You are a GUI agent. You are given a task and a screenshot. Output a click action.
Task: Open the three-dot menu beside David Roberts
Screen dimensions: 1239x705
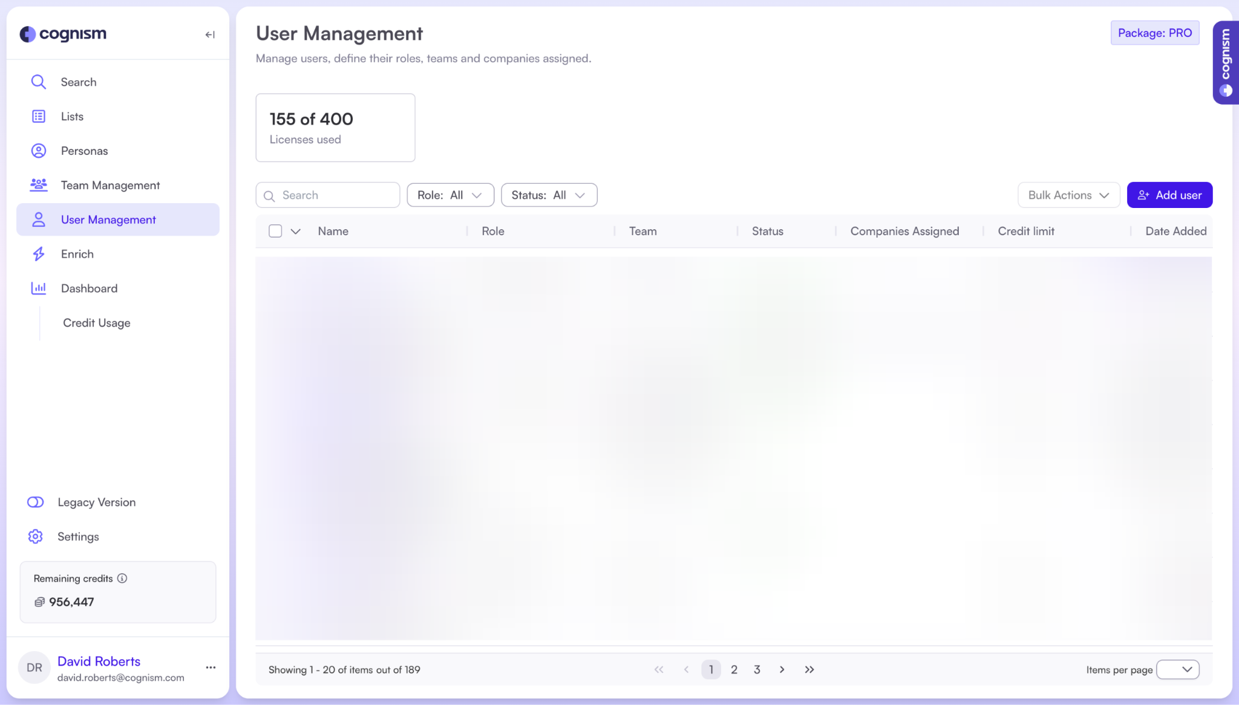pyautogui.click(x=211, y=668)
